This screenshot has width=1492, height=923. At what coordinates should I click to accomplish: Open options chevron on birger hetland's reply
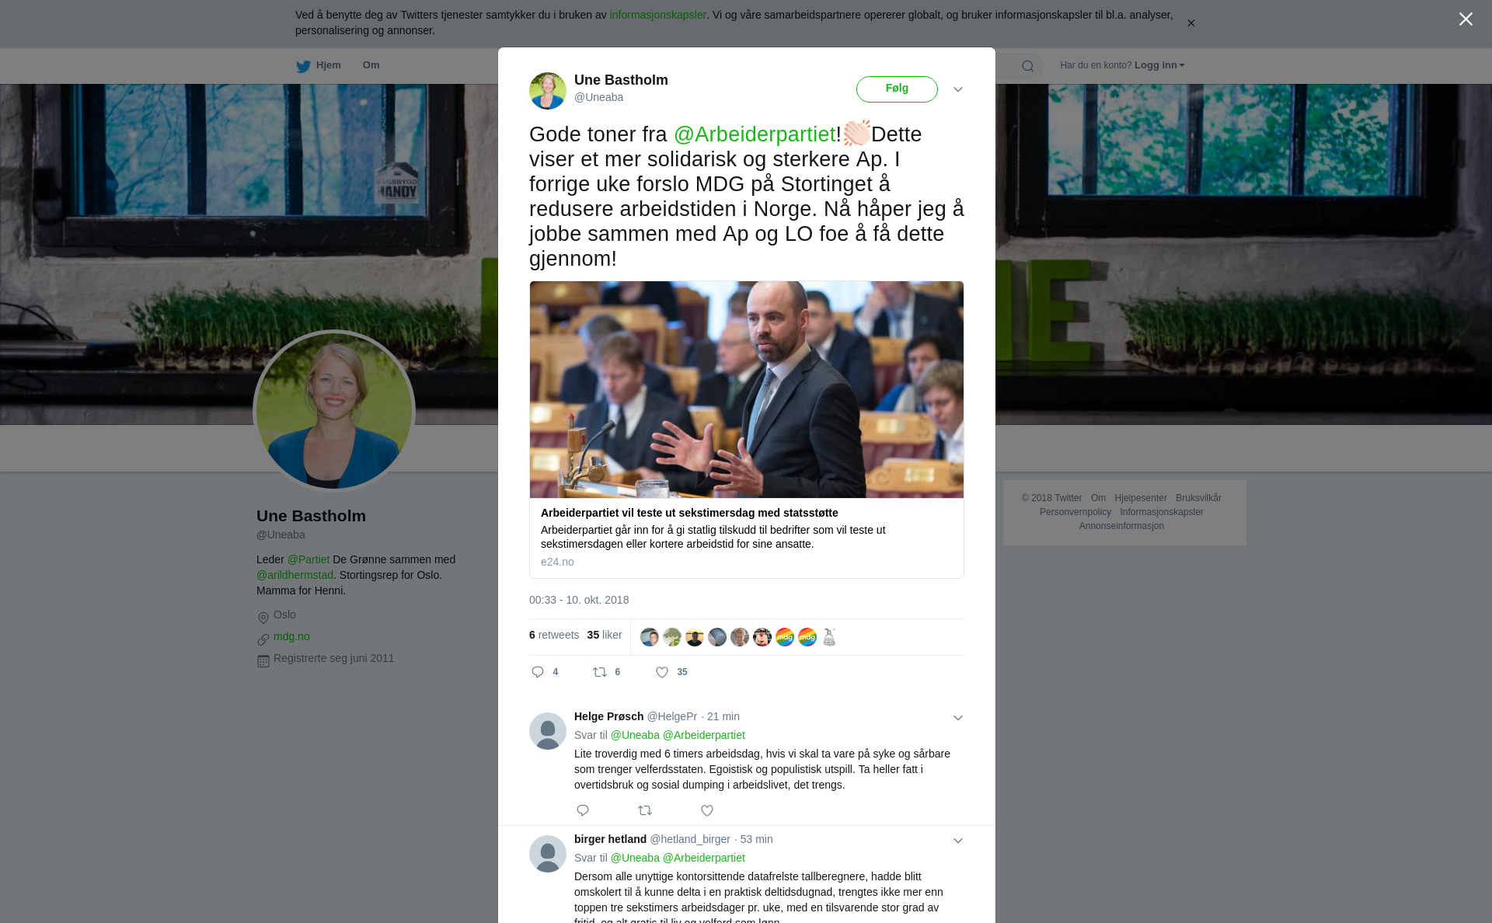tap(958, 841)
